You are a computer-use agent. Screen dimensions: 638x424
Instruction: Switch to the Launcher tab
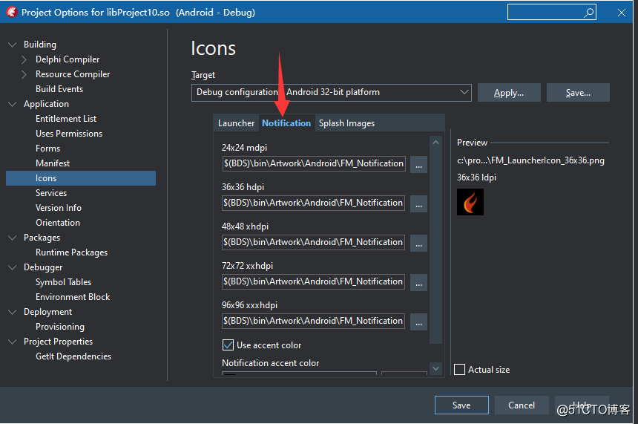click(x=236, y=123)
